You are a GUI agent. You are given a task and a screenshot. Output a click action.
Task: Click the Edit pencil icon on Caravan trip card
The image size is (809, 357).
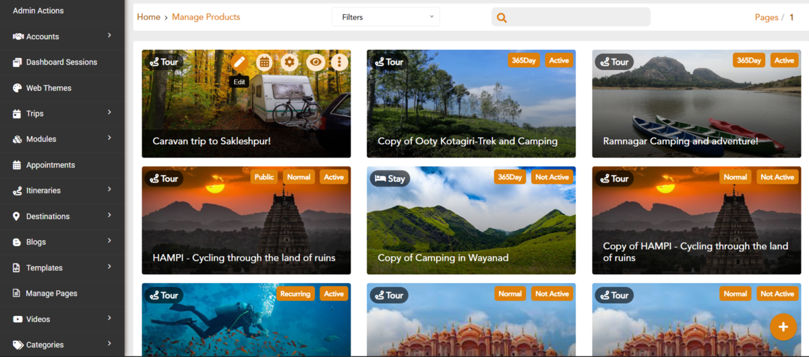239,62
